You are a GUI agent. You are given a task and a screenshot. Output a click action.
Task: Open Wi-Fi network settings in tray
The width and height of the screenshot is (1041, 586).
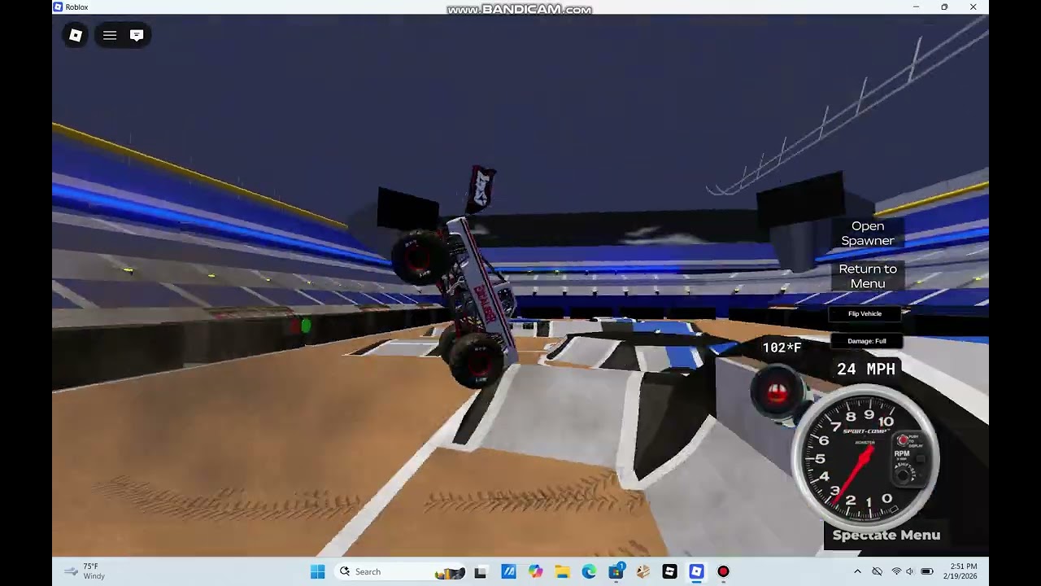[896, 571]
